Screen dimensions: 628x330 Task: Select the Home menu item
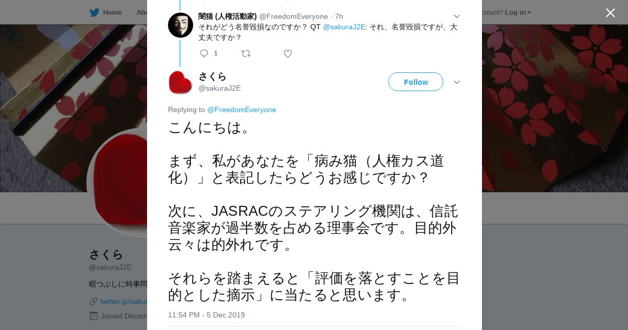pyautogui.click(x=106, y=12)
